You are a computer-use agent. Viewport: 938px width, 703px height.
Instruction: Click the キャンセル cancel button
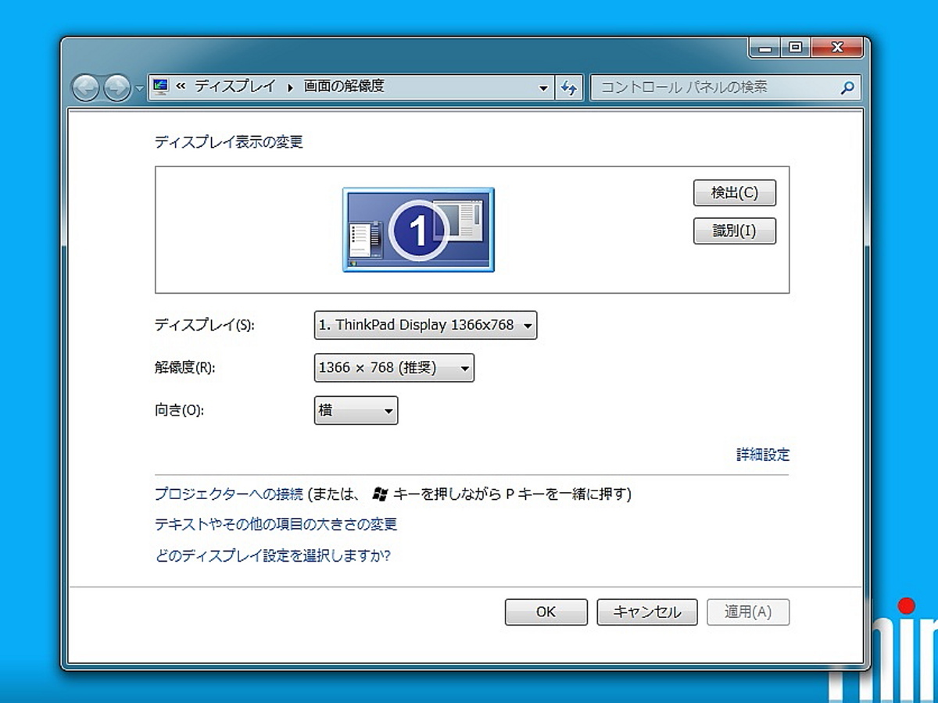pos(647,612)
